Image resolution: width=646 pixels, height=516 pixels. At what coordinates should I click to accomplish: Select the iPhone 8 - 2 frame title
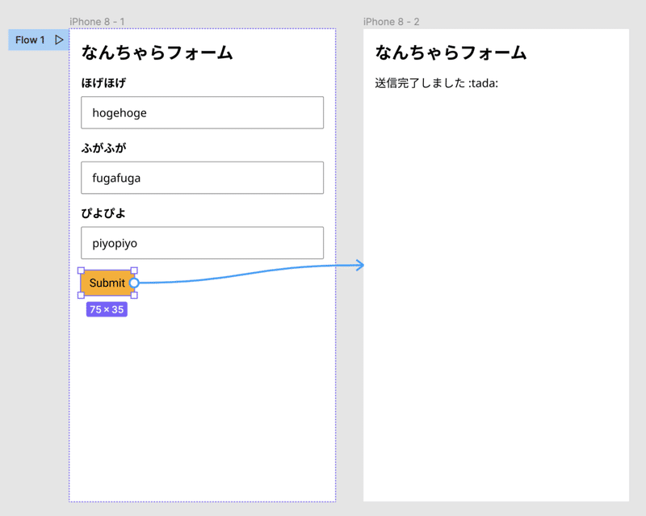tap(390, 22)
